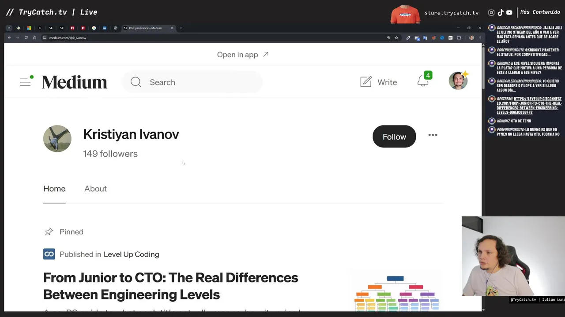Click the pin icon beside Pinned
565x317 pixels.
[x=49, y=232]
